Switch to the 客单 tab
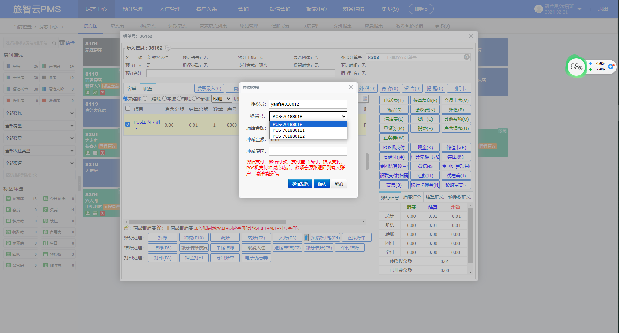 coord(132,88)
